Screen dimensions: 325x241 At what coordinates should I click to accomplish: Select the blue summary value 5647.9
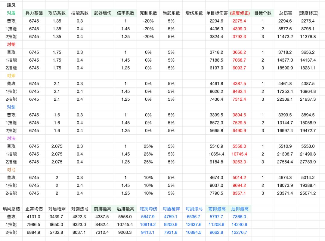coord(148,217)
